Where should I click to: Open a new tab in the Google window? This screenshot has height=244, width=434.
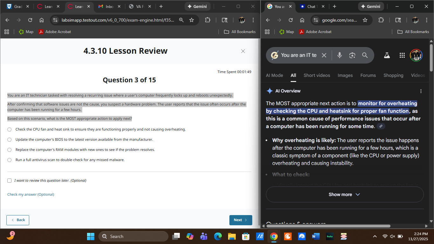click(x=334, y=6)
